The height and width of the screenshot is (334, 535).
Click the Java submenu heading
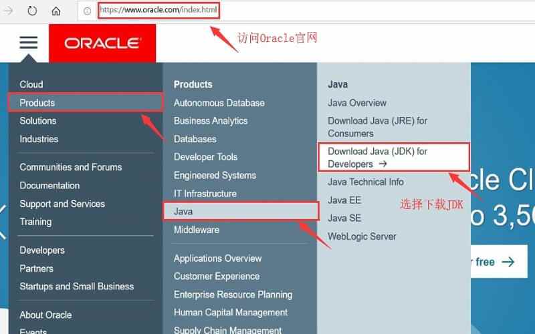[338, 85]
